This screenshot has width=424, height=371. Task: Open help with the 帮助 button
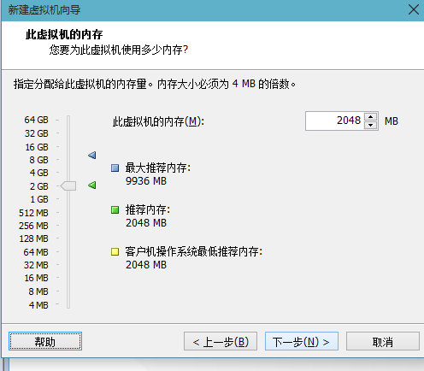click(x=45, y=341)
